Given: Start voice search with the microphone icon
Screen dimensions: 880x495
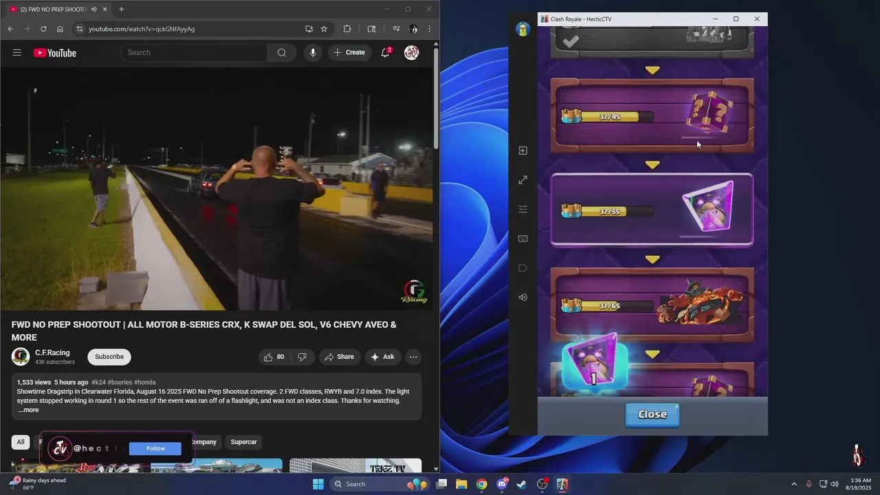Looking at the screenshot, I should [x=313, y=53].
